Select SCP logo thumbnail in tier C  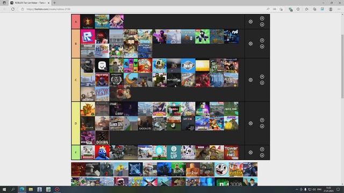(x=116, y=80)
